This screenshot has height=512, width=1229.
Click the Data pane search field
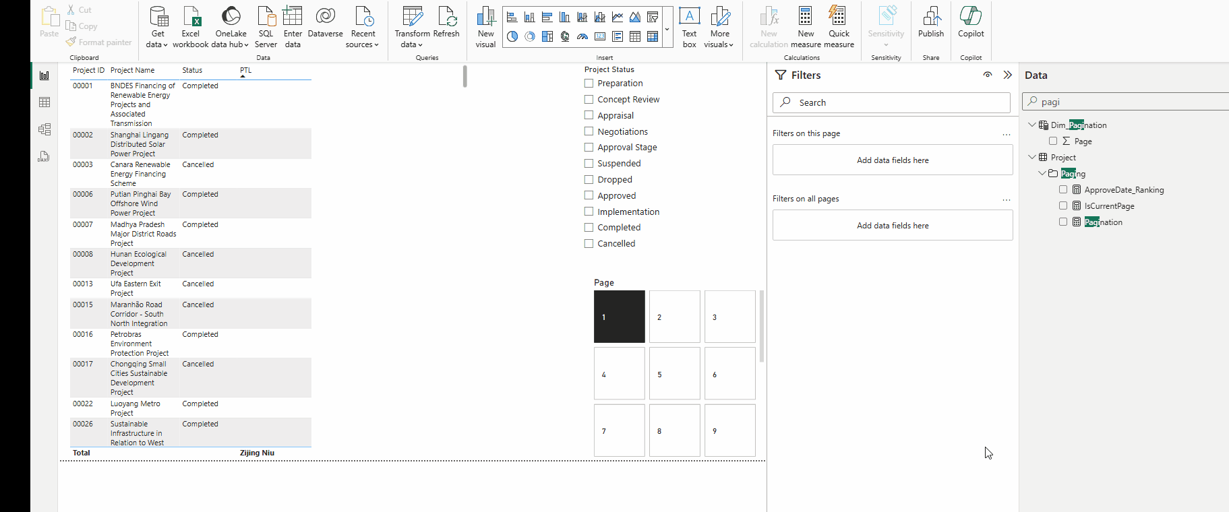click(1126, 102)
